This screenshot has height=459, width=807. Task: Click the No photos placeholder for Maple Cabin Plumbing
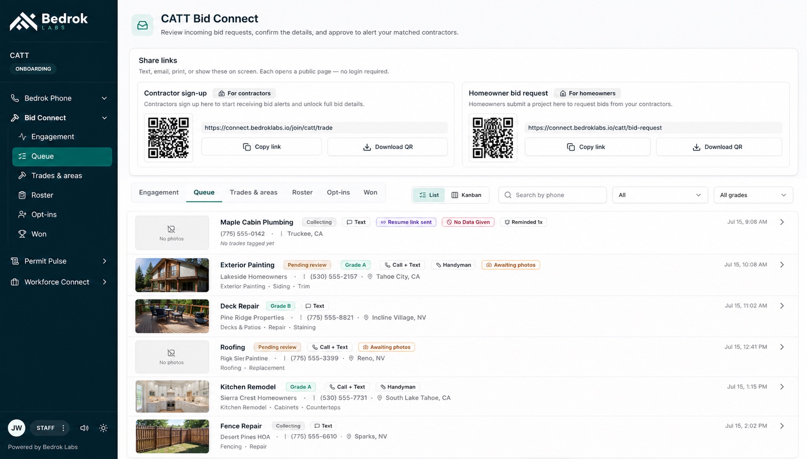point(172,232)
